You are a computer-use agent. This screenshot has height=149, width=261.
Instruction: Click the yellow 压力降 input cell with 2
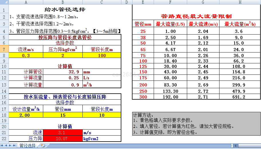[63, 56]
